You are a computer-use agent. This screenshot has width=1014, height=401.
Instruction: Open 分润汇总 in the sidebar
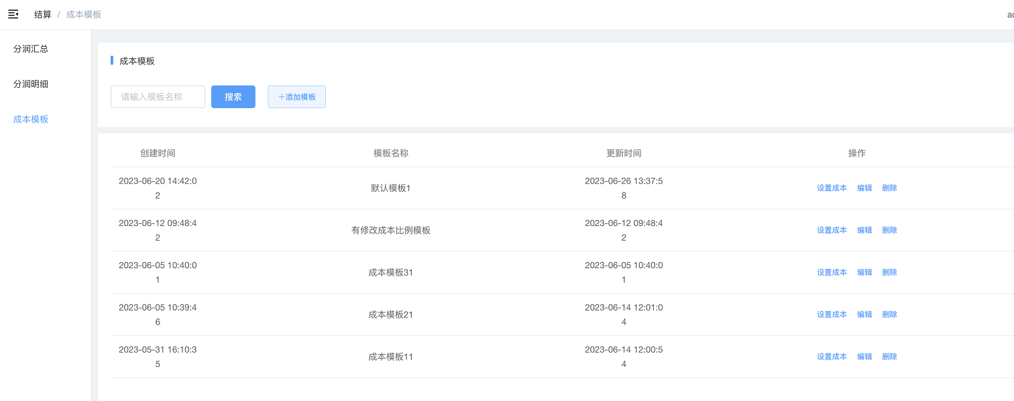(x=31, y=49)
